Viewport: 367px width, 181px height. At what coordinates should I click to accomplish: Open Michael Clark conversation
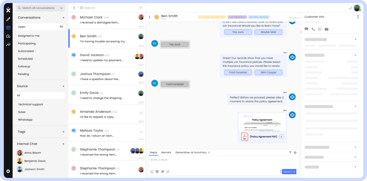[x=107, y=20]
